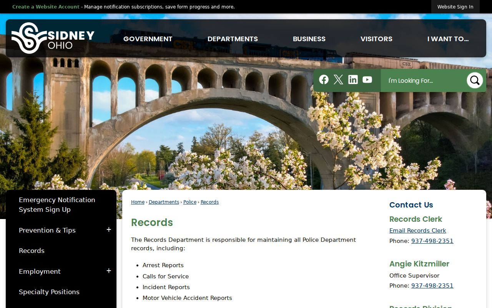This screenshot has height=308, width=492.
Task: Click the Incident Reports list item
Action: point(166,287)
